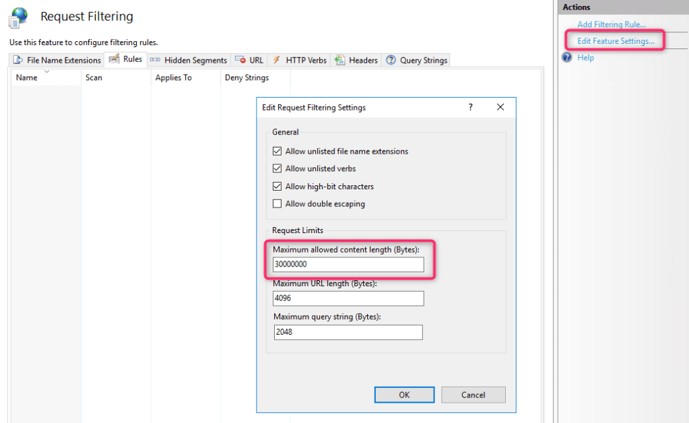Screen dimensions: 689x423
Task: Click the Deny Strings column header
Action: [x=247, y=78]
